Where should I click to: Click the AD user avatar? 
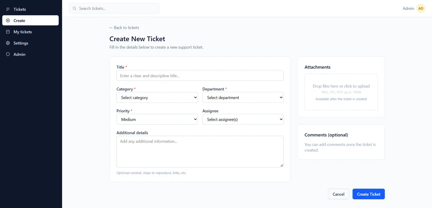coord(421,8)
